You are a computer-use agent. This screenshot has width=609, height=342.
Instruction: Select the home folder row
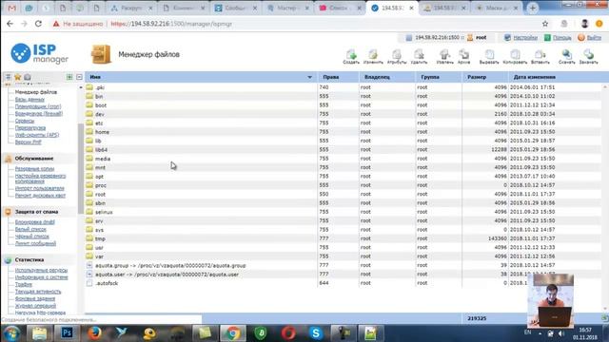point(344,132)
